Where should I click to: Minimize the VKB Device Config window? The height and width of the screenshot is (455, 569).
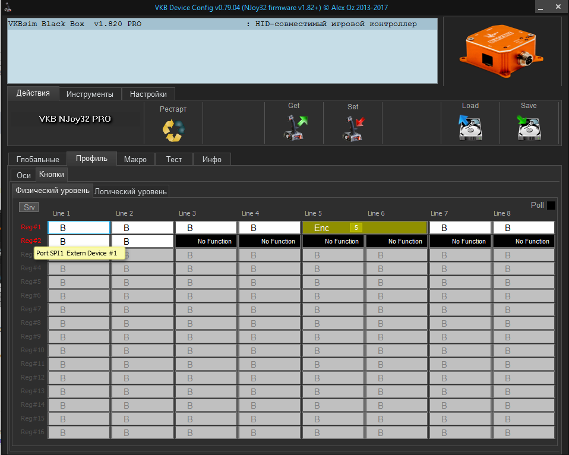[x=540, y=7]
